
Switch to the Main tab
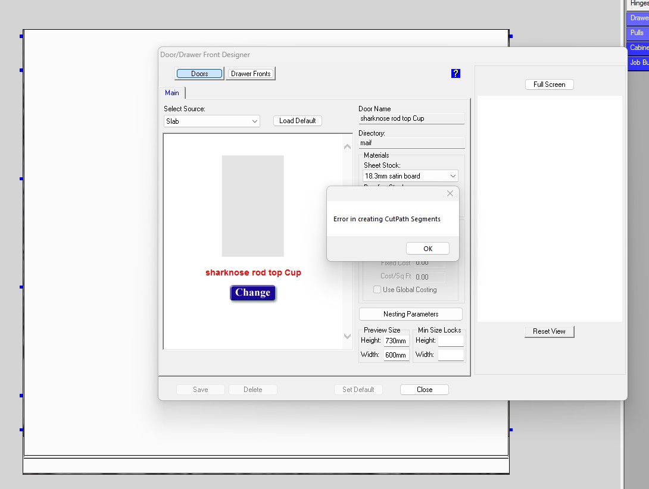pyautogui.click(x=172, y=93)
